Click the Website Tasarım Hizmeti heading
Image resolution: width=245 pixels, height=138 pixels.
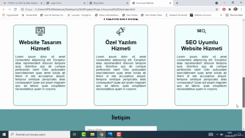pos(40,45)
